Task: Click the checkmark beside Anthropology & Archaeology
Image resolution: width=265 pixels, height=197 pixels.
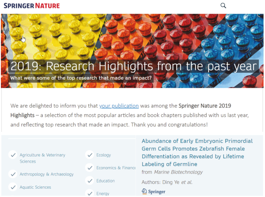Action: tap(12, 174)
